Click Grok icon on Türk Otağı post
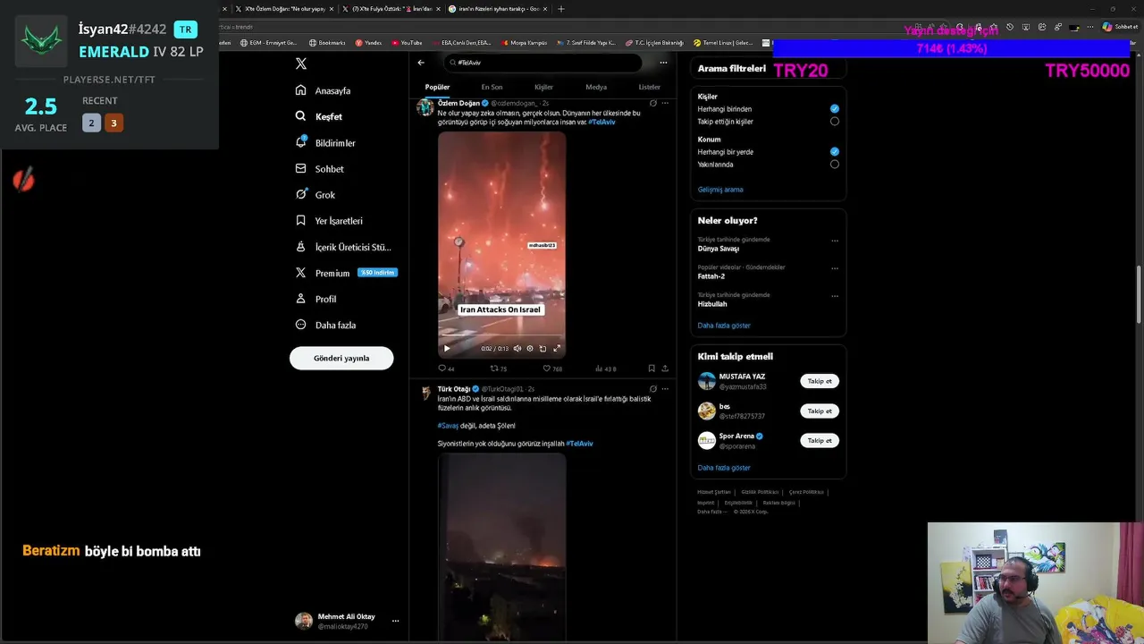 [653, 389]
